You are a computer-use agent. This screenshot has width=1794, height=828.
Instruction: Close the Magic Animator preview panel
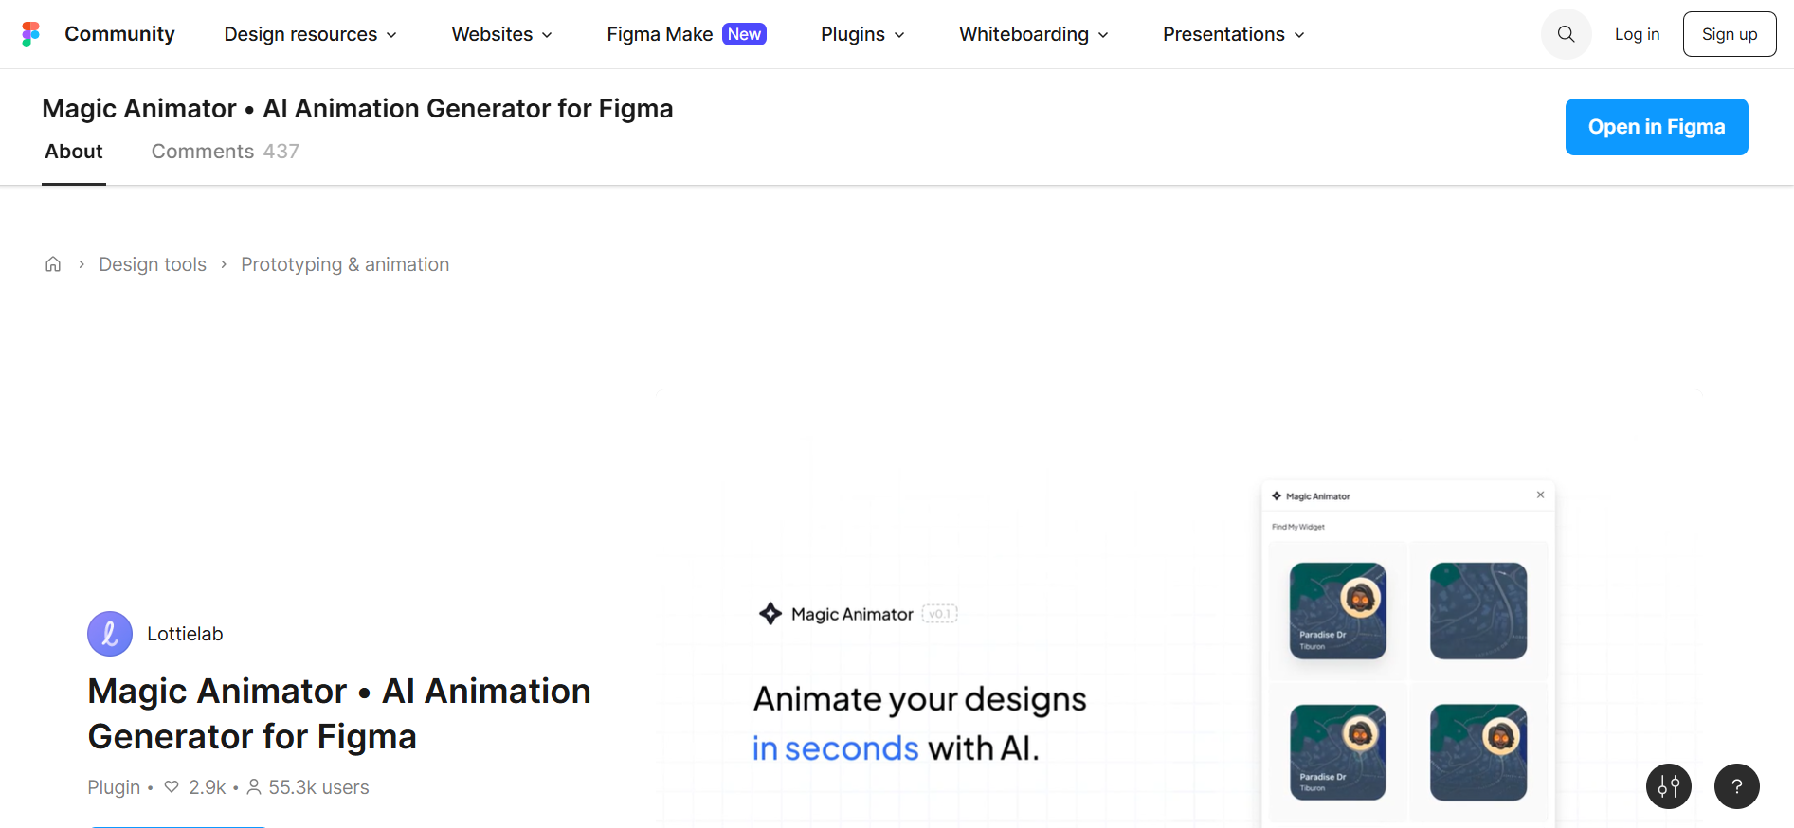click(x=1541, y=495)
